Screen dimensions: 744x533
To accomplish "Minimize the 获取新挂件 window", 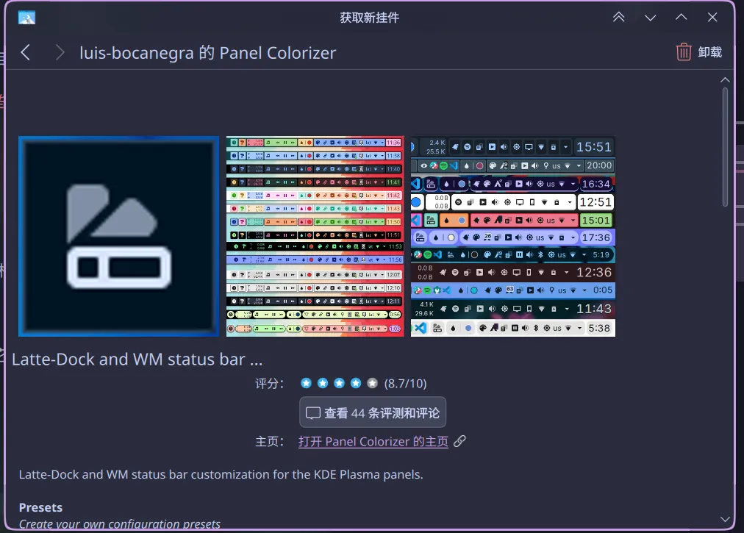I will (x=650, y=17).
